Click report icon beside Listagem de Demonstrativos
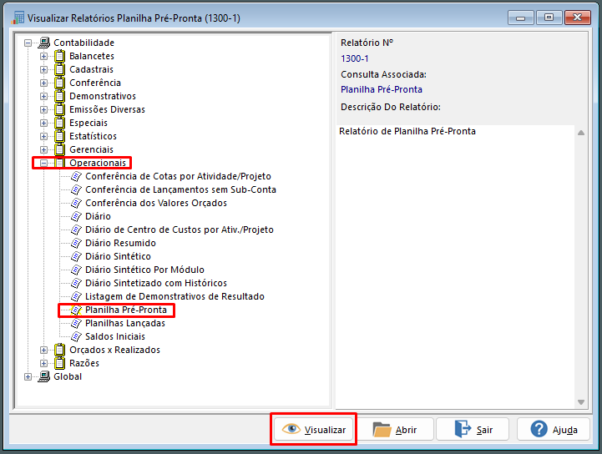602x454 pixels. [x=77, y=296]
